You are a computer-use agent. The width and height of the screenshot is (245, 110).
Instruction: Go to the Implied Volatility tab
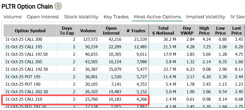[205, 17]
